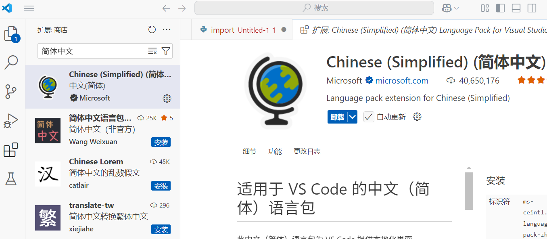The image size is (547, 239).
Task: Open the extension page manage gear
Action: click(417, 117)
